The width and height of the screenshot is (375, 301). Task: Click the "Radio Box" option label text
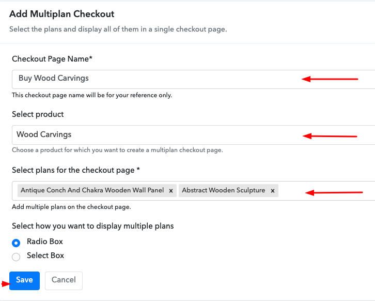tap(45, 242)
